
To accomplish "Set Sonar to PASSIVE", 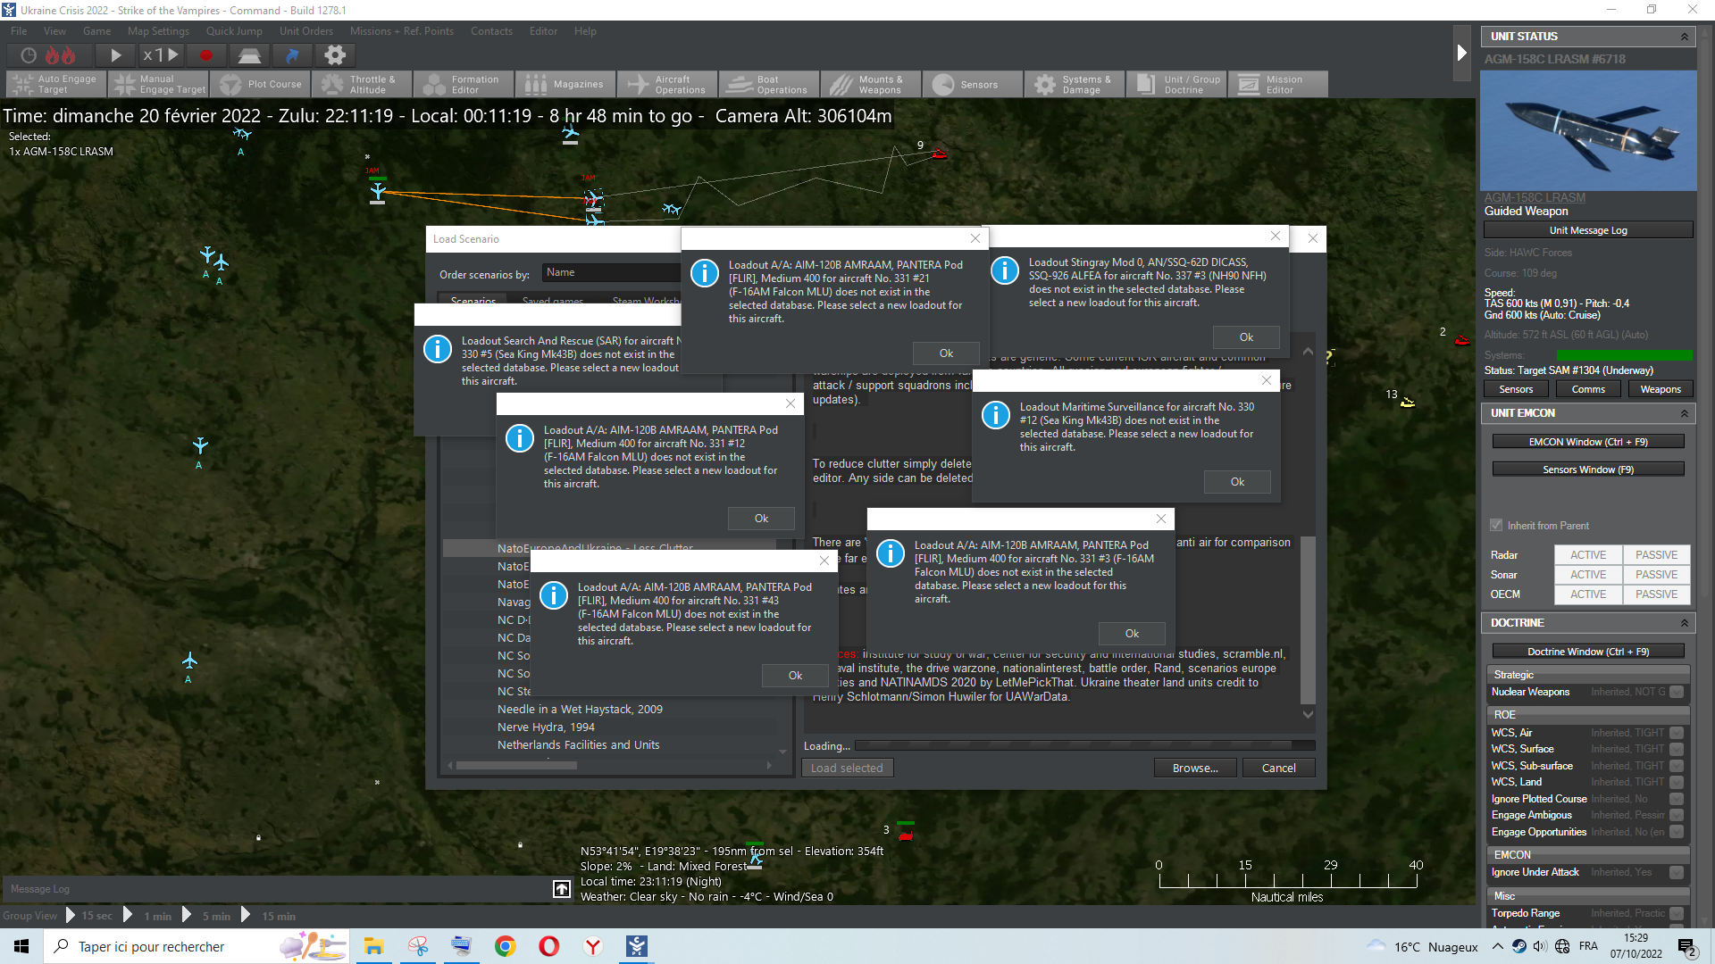I will [1656, 575].
